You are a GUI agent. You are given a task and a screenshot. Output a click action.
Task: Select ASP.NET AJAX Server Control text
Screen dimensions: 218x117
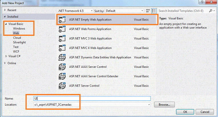coord(88,67)
